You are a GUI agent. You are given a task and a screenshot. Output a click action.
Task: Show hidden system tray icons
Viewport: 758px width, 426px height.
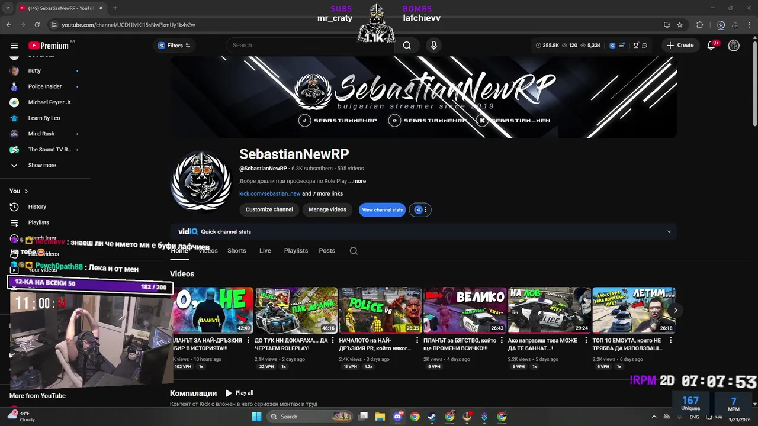point(654,417)
